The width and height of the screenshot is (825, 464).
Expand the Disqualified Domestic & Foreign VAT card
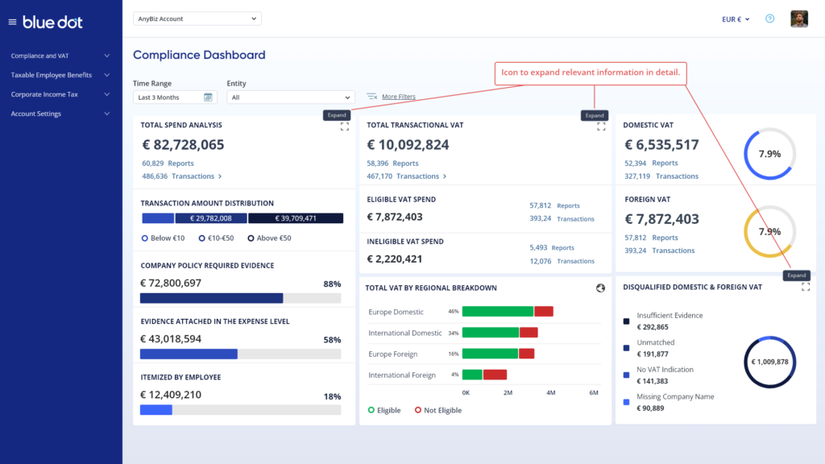coord(806,287)
